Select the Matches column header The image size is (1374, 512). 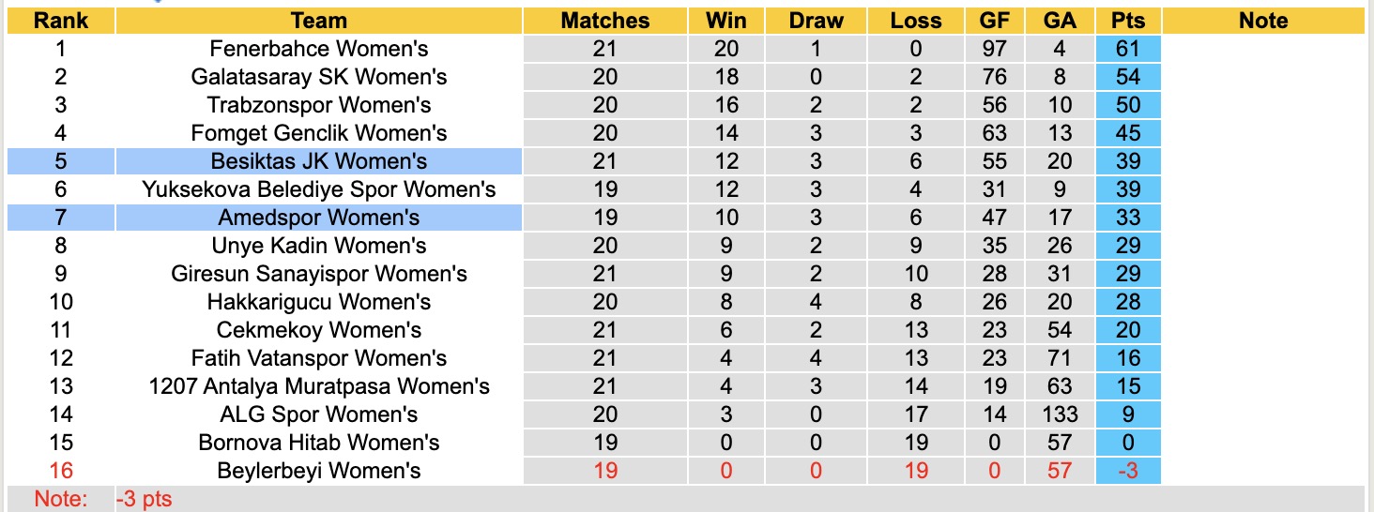(x=604, y=21)
